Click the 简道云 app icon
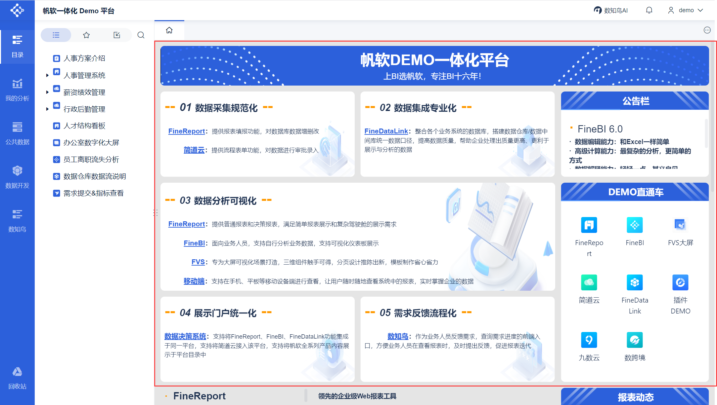Screen dimensions: 717x405 pos(589,282)
